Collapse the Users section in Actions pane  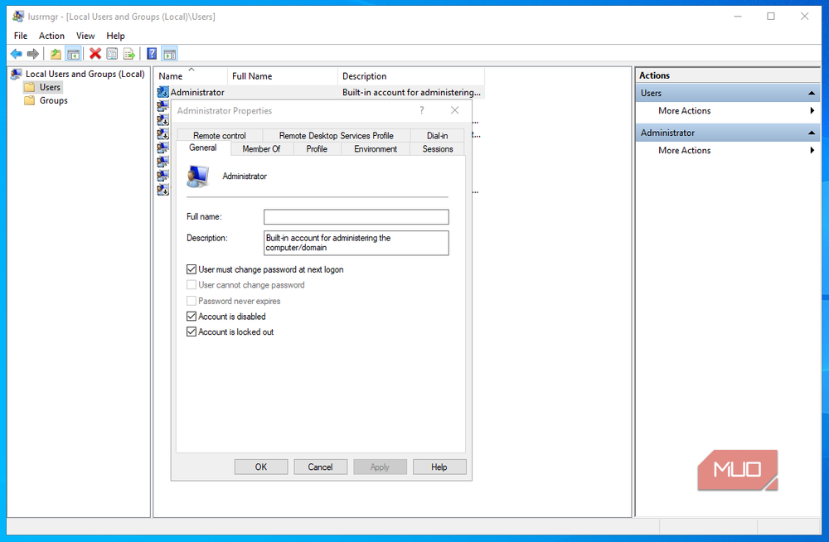(811, 93)
